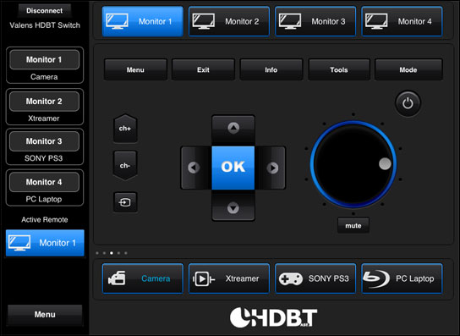Click the up arrow on the D-pad
The height and width of the screenshot is (336, 460).
(233, 129)
